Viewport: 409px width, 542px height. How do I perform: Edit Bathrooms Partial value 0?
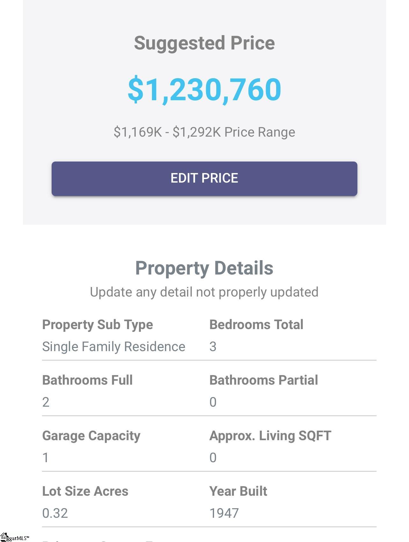[x=213, y=402]
